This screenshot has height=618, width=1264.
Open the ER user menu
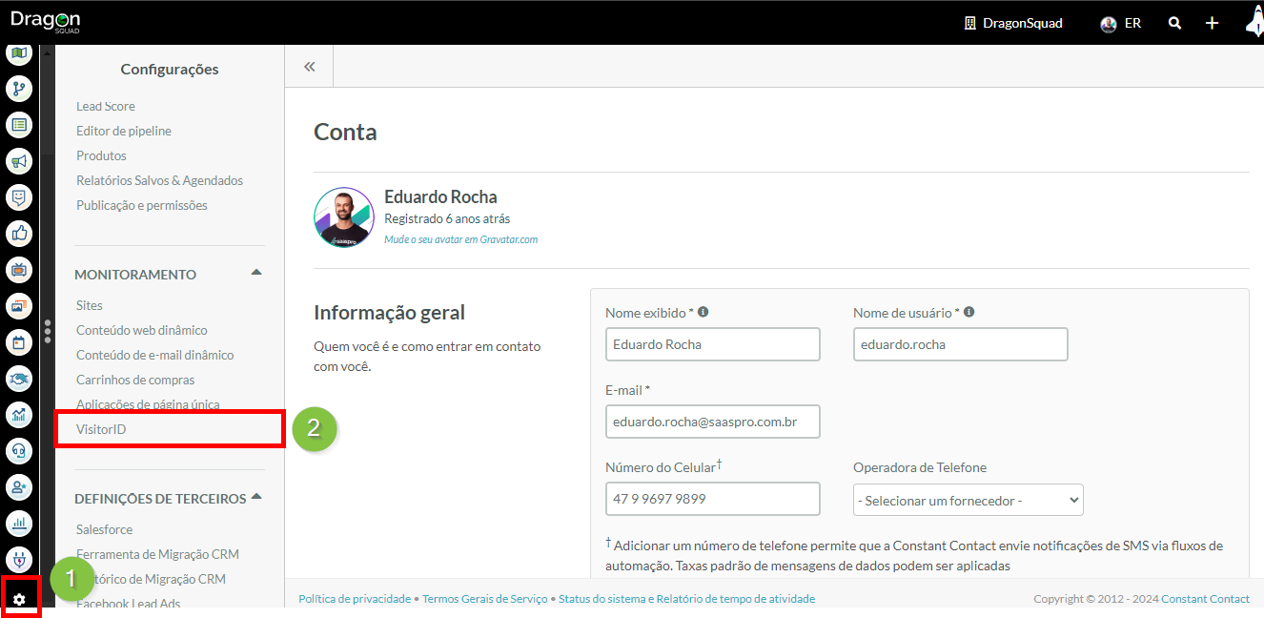(1121, 23)
